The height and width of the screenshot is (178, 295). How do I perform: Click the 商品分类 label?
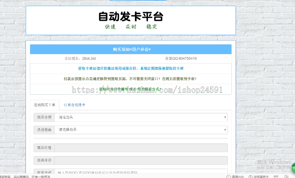(44, 117)
